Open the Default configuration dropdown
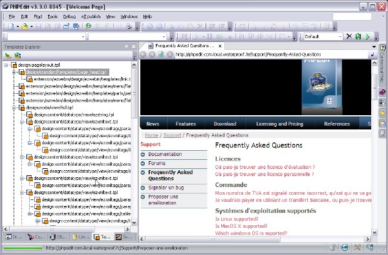Viewport: 388px width, 255px height. 340,37
